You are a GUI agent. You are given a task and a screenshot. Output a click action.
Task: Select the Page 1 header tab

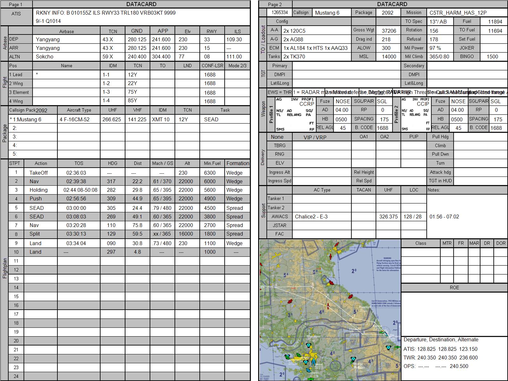pyautogui.click(x=16, y=4)
